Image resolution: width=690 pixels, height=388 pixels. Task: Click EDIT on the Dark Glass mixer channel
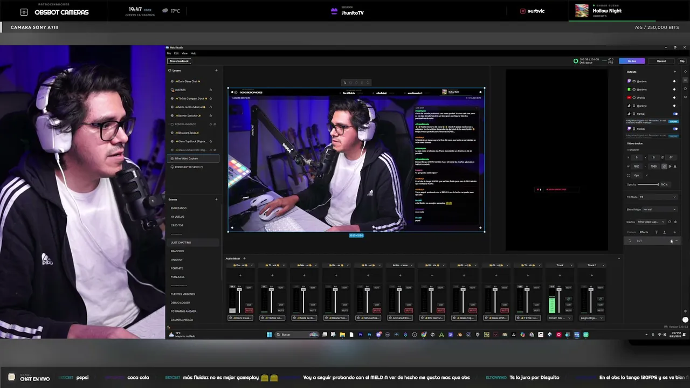coord(249,288)
